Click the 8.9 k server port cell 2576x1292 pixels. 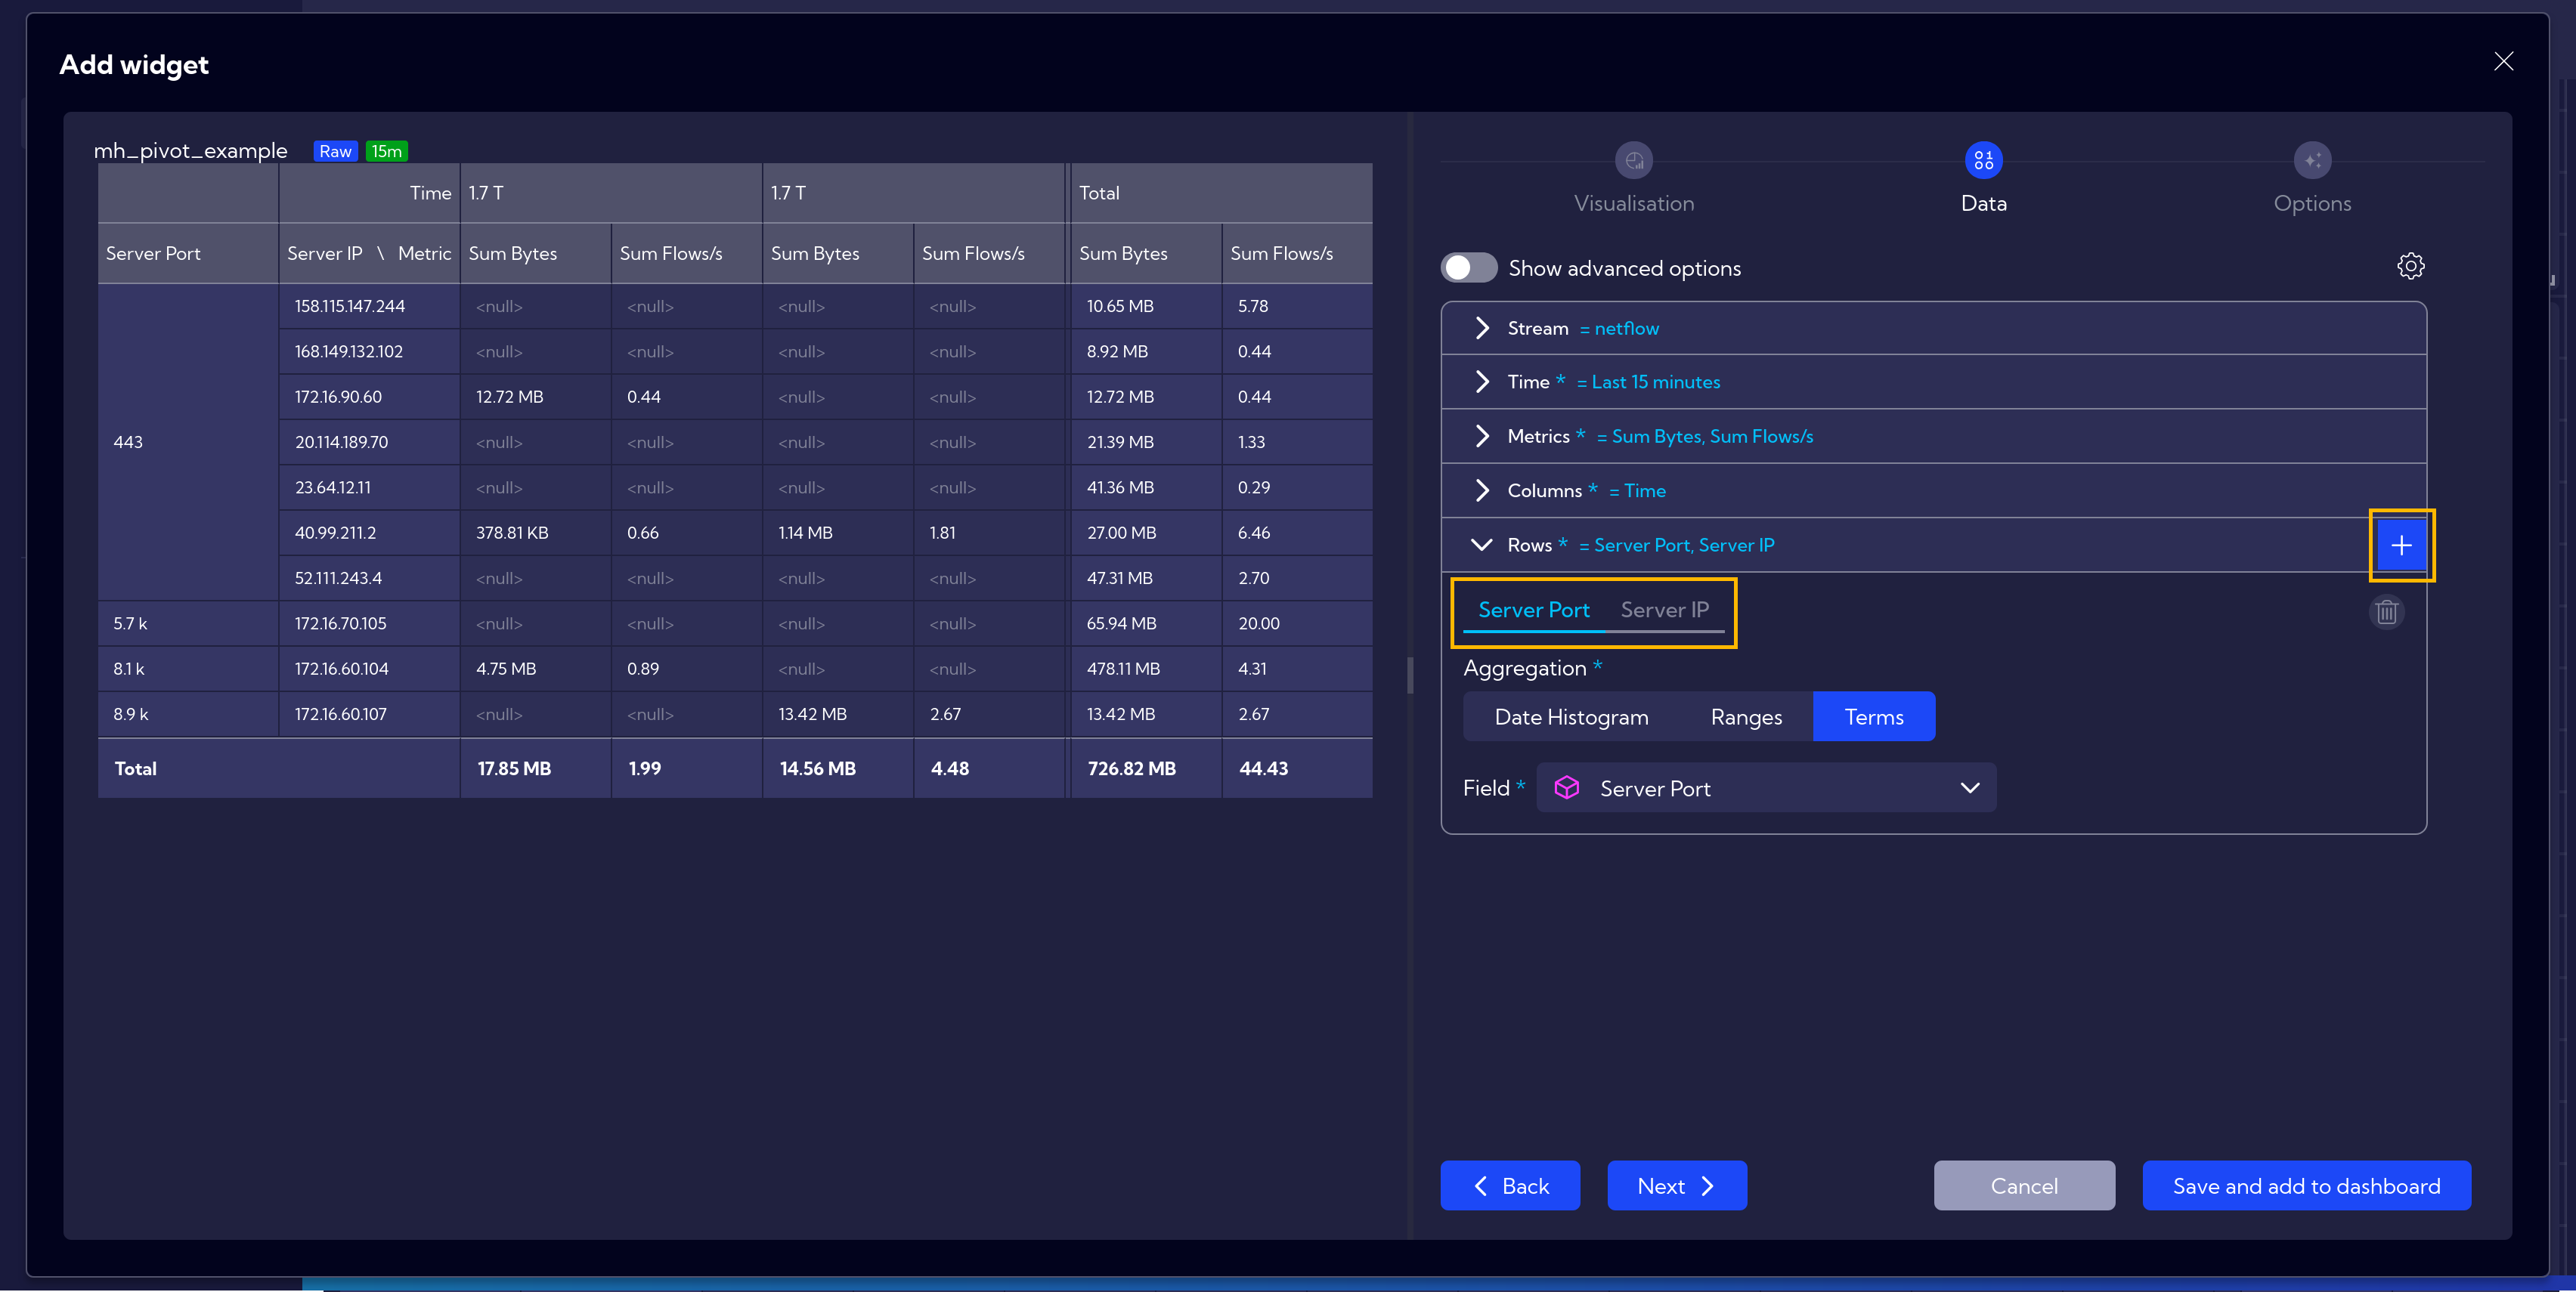(188, 713)
